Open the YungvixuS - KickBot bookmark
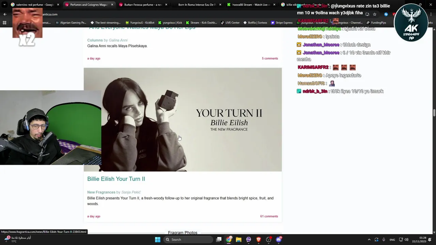Image resolution: width=436 pixels, height=245 pixels. coord(140,23)
